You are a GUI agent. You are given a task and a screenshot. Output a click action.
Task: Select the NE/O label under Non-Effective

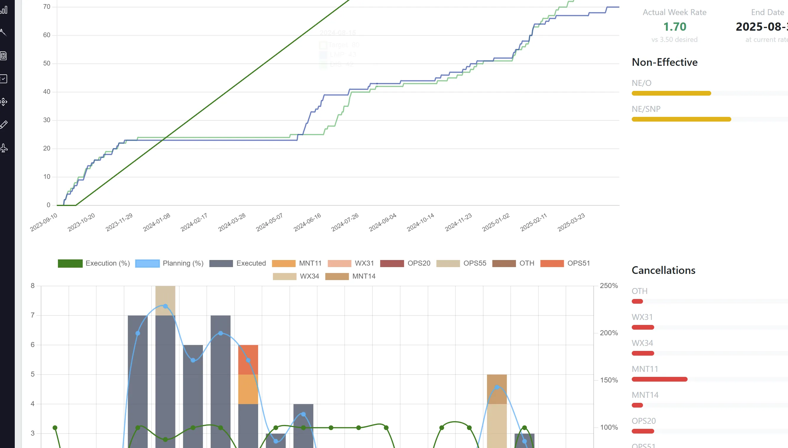pos(641,82)
